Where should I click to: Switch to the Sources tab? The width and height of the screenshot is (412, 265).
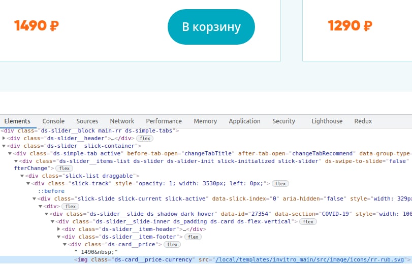[x=87, y=121]
